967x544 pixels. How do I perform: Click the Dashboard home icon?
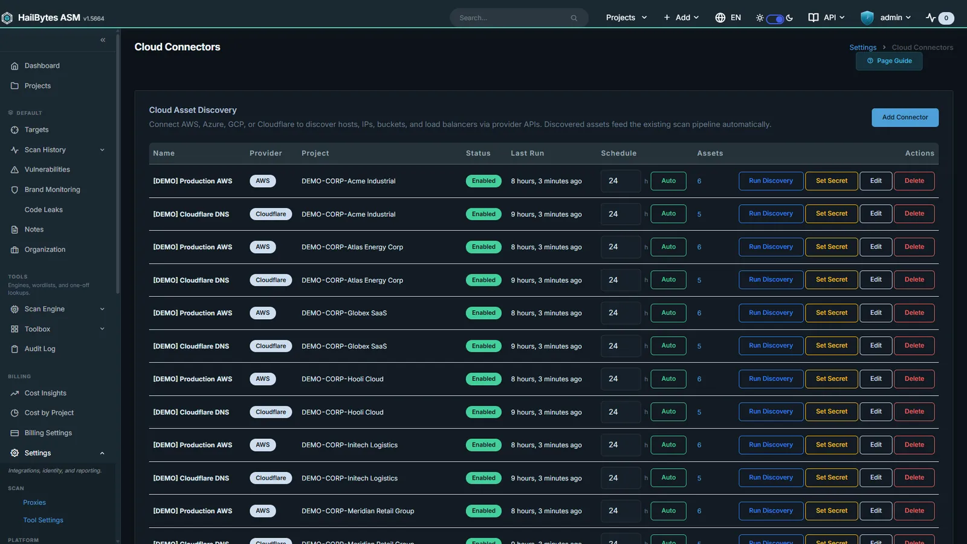pos(15,66)
